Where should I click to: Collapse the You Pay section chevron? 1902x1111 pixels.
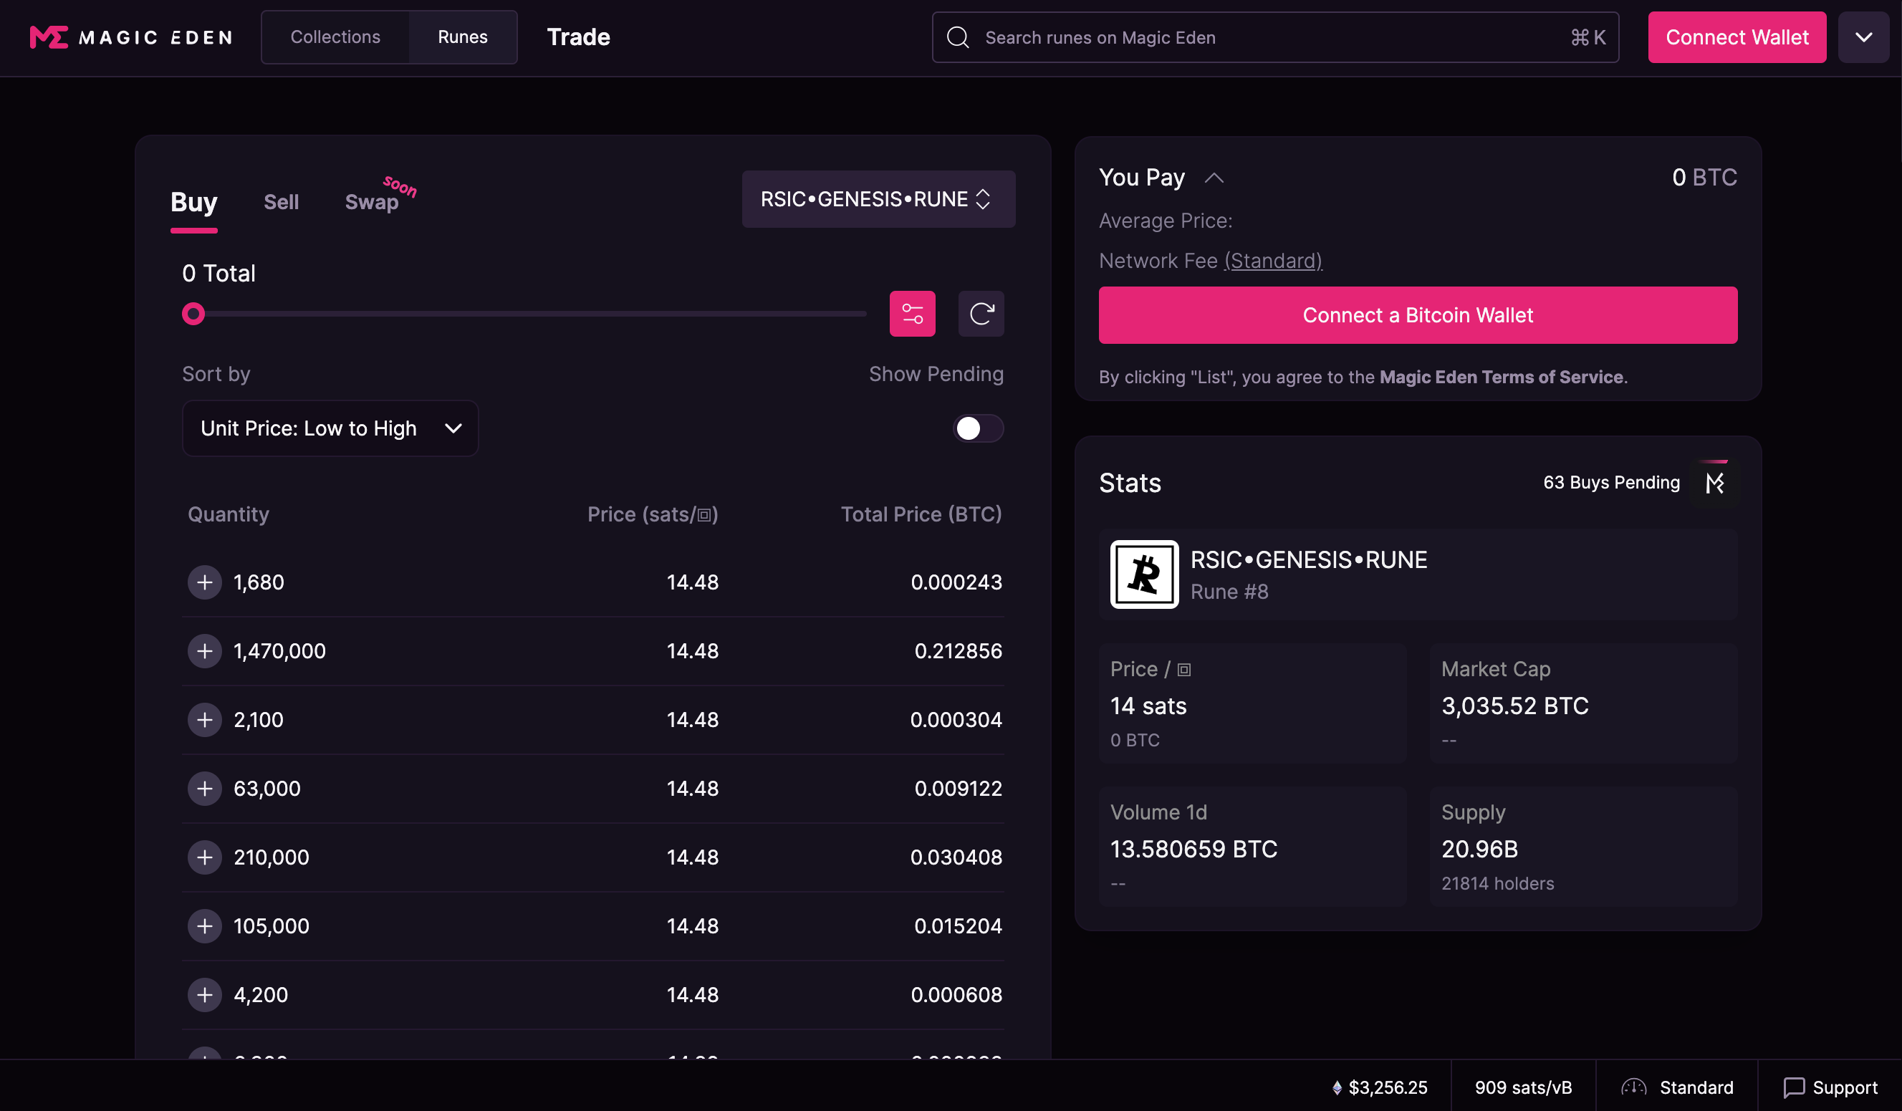[1214, 178]
